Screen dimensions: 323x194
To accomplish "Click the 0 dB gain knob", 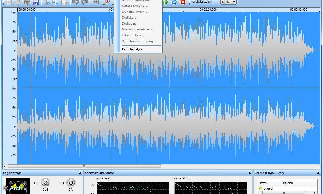I will point(45,183).
